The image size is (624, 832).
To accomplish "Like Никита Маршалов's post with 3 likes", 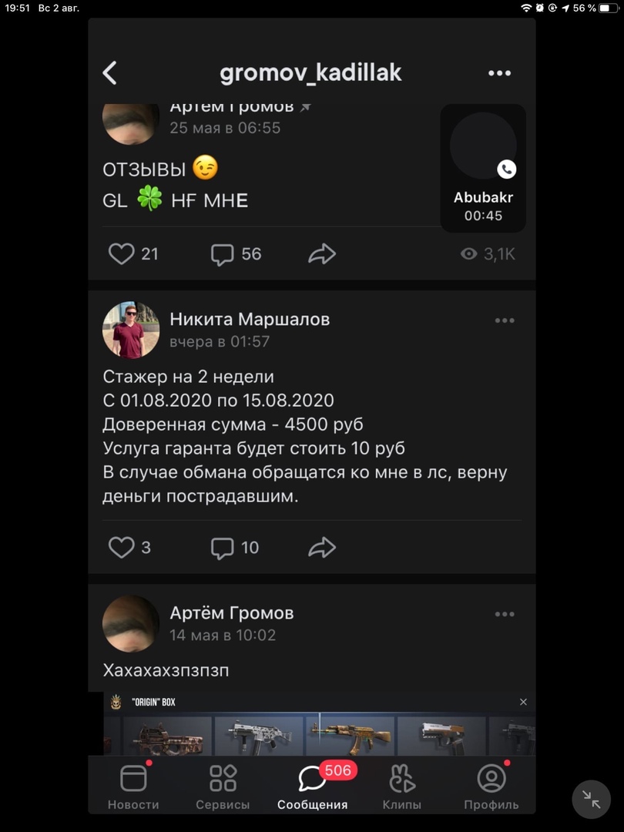I will [x=121, y=548].
